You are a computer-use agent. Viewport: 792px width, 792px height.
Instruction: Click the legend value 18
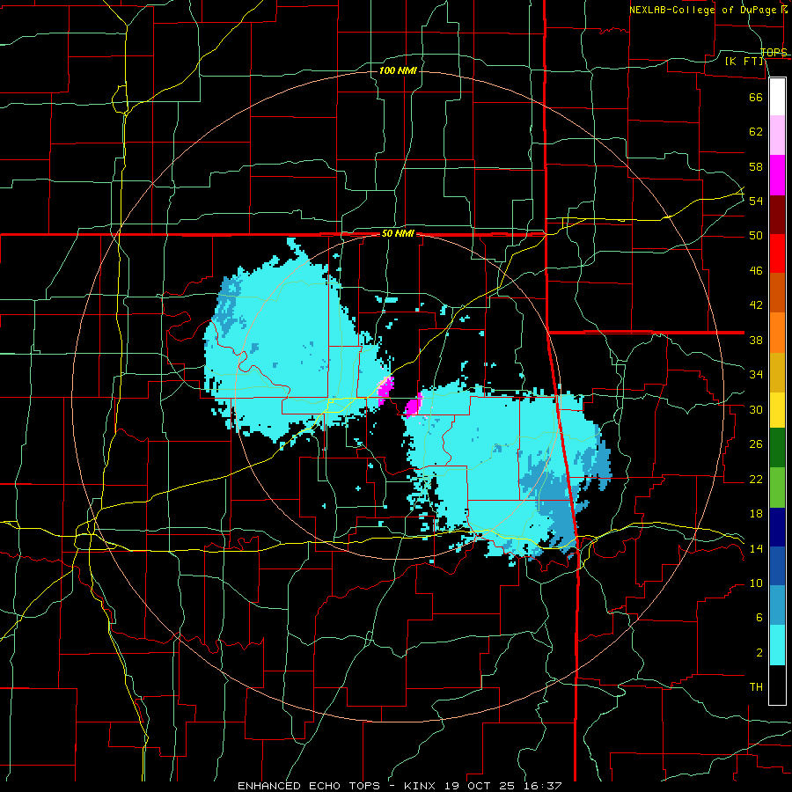[756, 513]
